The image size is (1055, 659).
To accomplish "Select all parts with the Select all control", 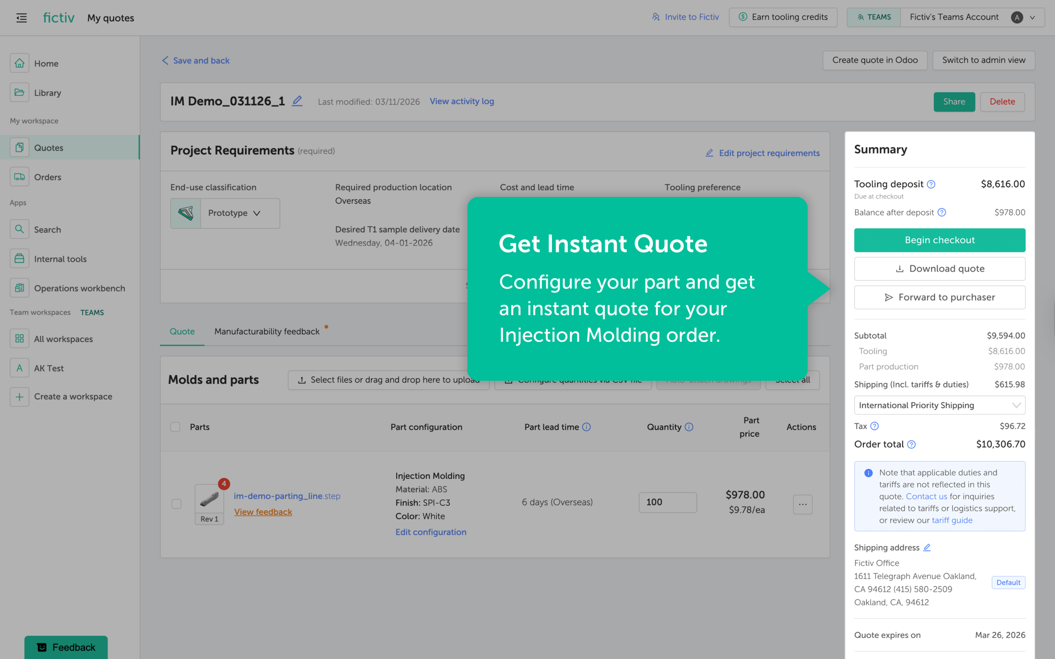I will (792, 380).
